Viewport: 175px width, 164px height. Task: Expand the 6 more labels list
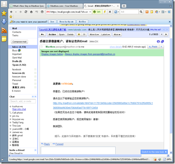[x=16, y=91]
